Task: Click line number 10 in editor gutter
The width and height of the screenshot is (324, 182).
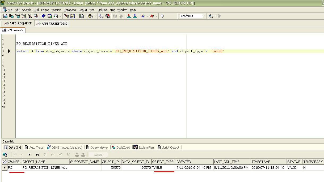Action: 4,70
